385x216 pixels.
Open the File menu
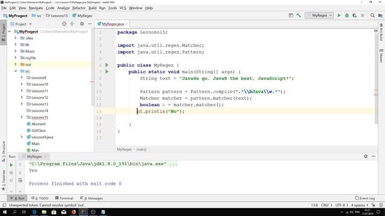pyautogui.click(x=4, y=8)
